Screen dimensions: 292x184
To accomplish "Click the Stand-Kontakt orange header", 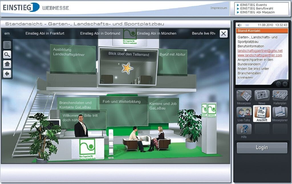I will [x=262, y=31].
